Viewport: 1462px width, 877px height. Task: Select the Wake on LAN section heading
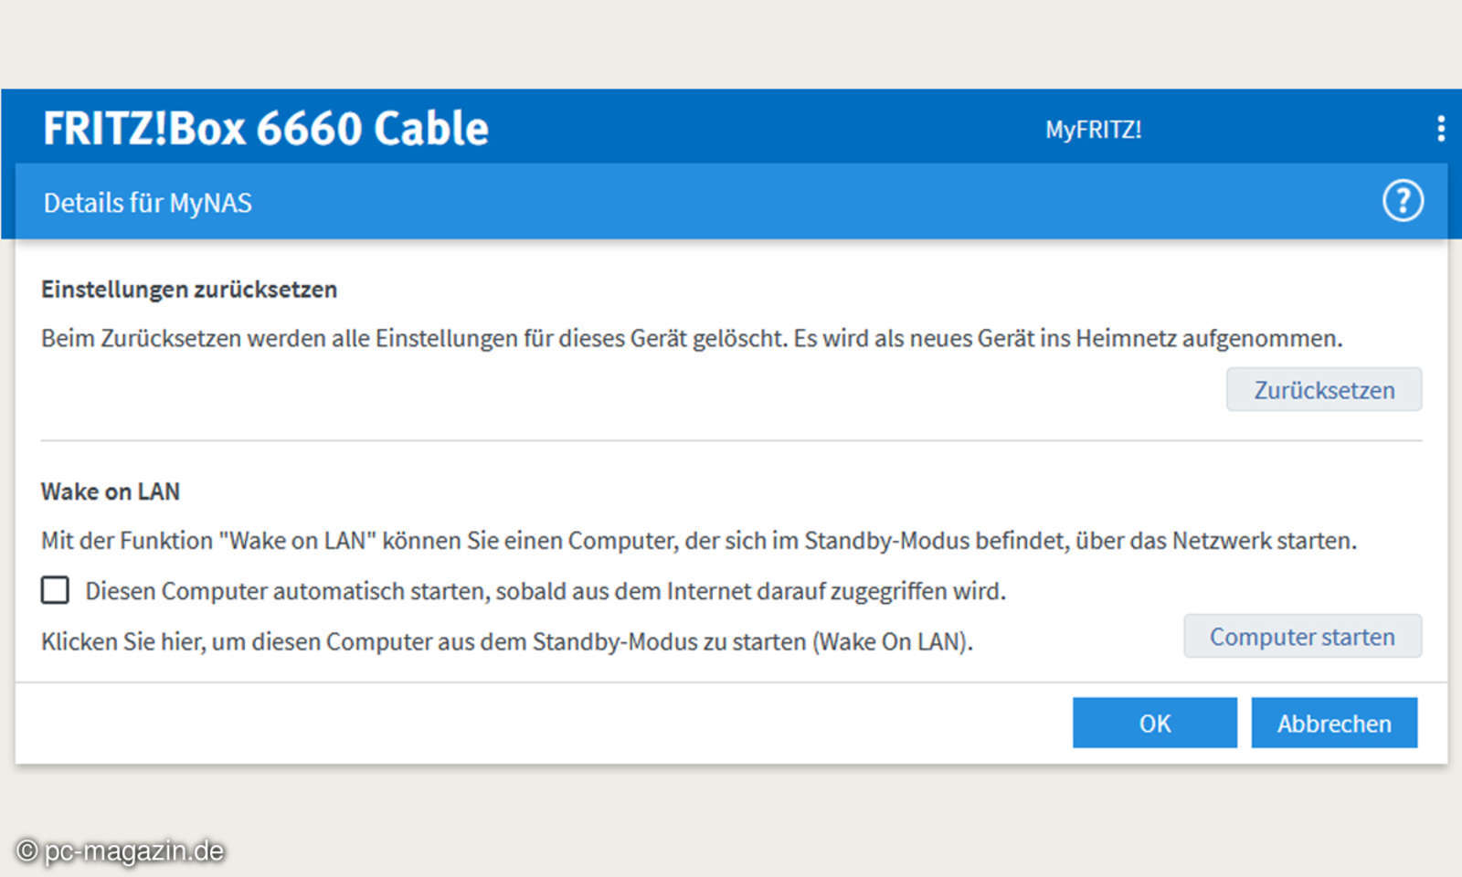[111, 491]
